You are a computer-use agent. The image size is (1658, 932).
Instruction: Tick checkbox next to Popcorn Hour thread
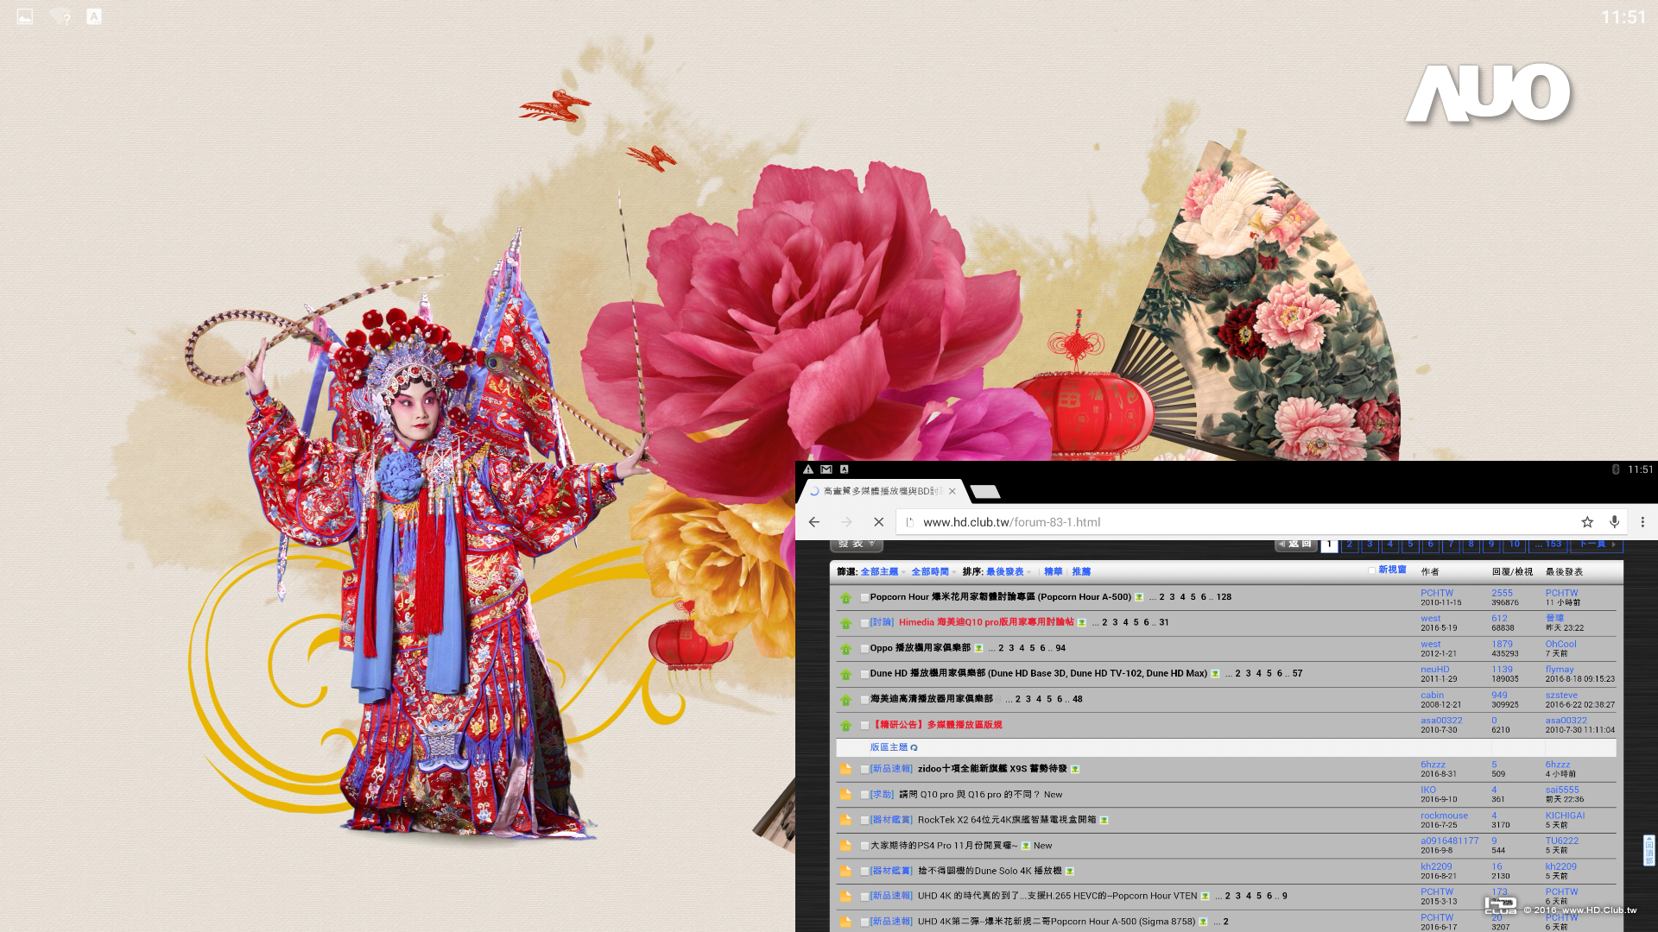point(864,598)
